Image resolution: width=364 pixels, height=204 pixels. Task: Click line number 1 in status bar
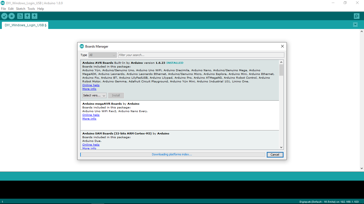point(2,202)
